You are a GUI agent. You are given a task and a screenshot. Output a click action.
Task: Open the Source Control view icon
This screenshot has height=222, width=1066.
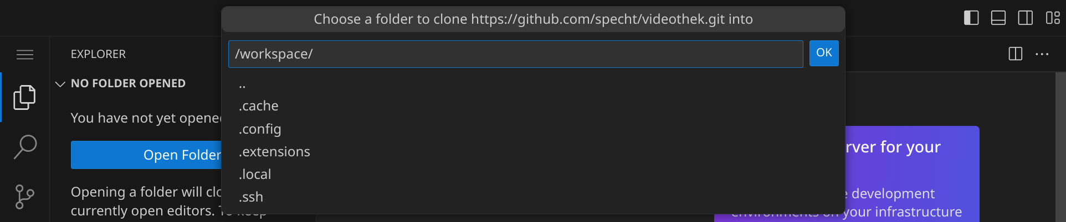pos(24,197)
